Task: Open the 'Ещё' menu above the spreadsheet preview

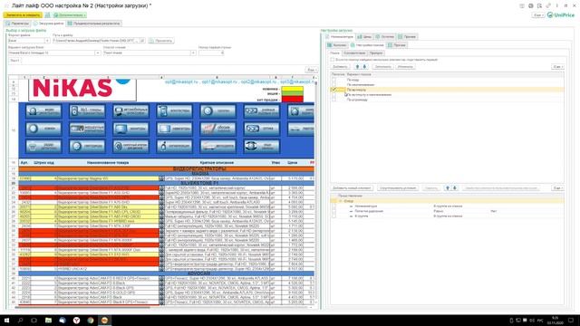Action: pyautogui.click(x=311, y=70)
